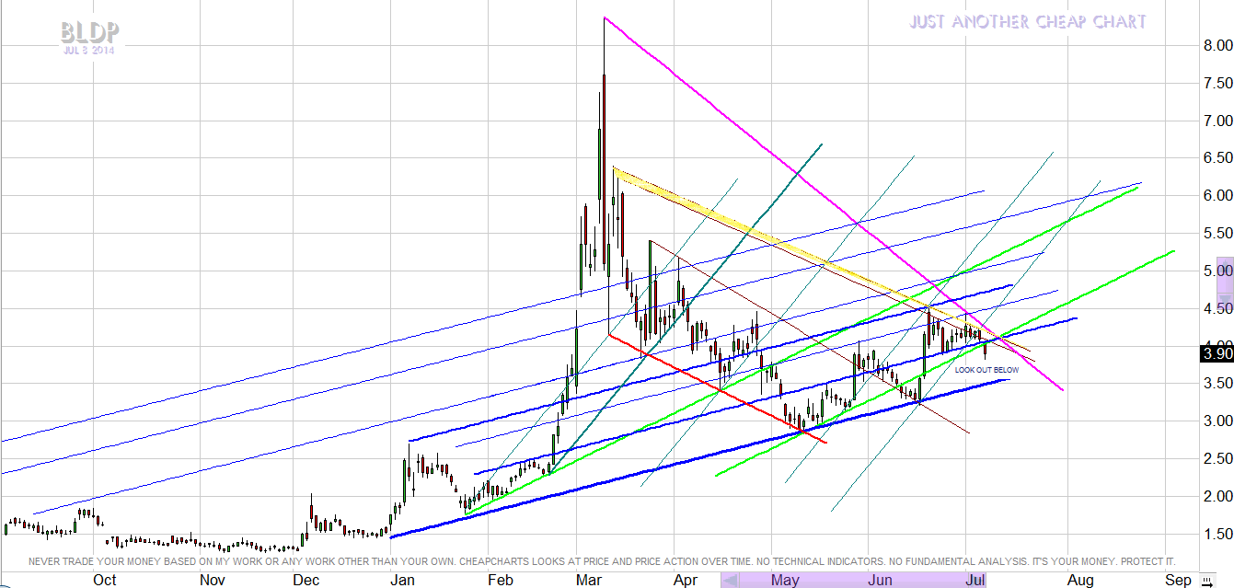Image resolution: width=1234 pixels, height=588 pixels.
Task: Click the Sep label on the time axis
Action: pos(1178,580)
